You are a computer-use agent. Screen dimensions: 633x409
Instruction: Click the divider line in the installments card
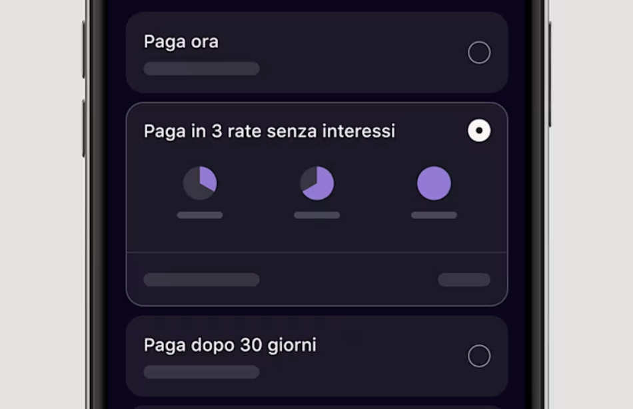tap(316, 253)
